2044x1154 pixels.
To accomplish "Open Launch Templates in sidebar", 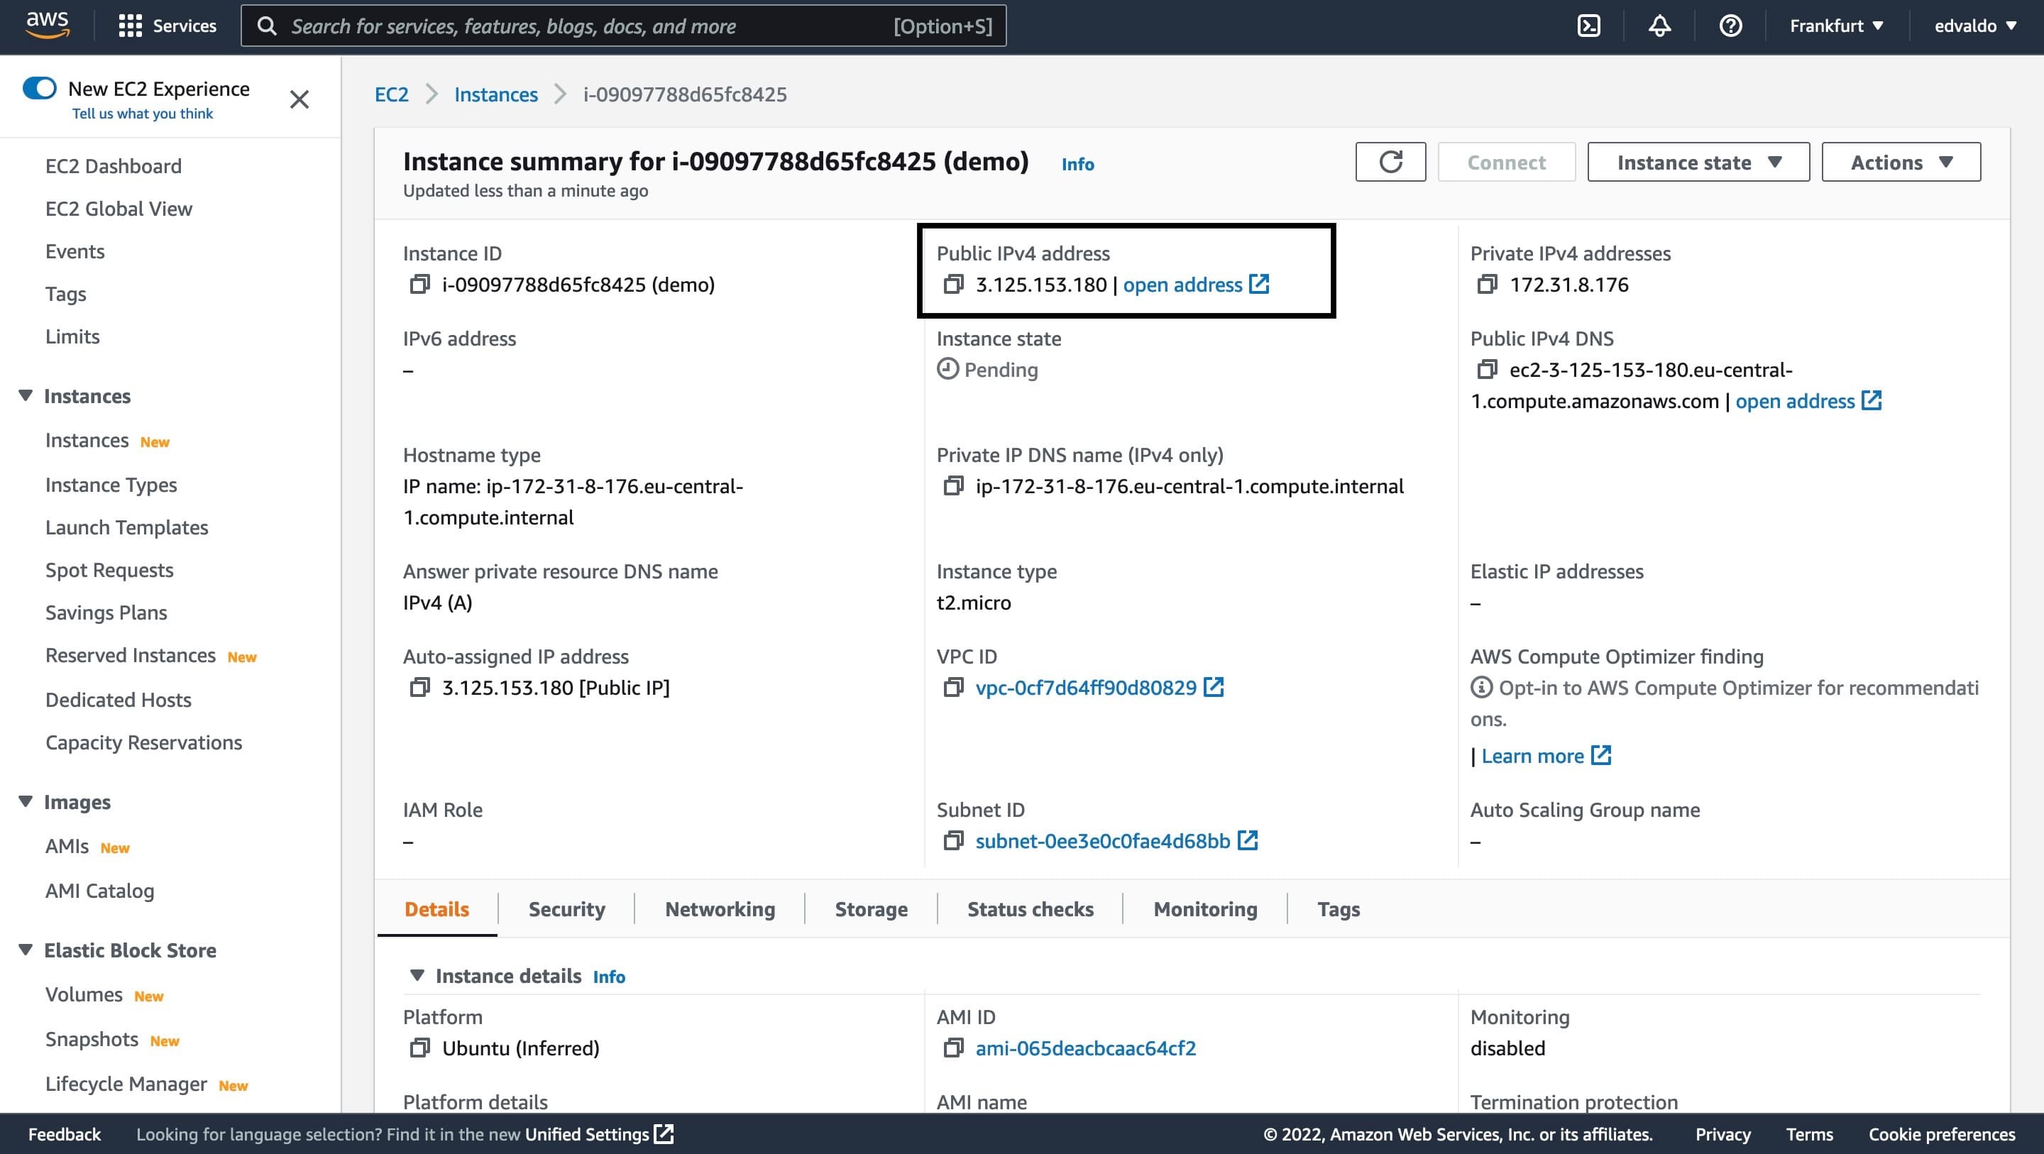I will pyautogui.click(x=127, y=527).
